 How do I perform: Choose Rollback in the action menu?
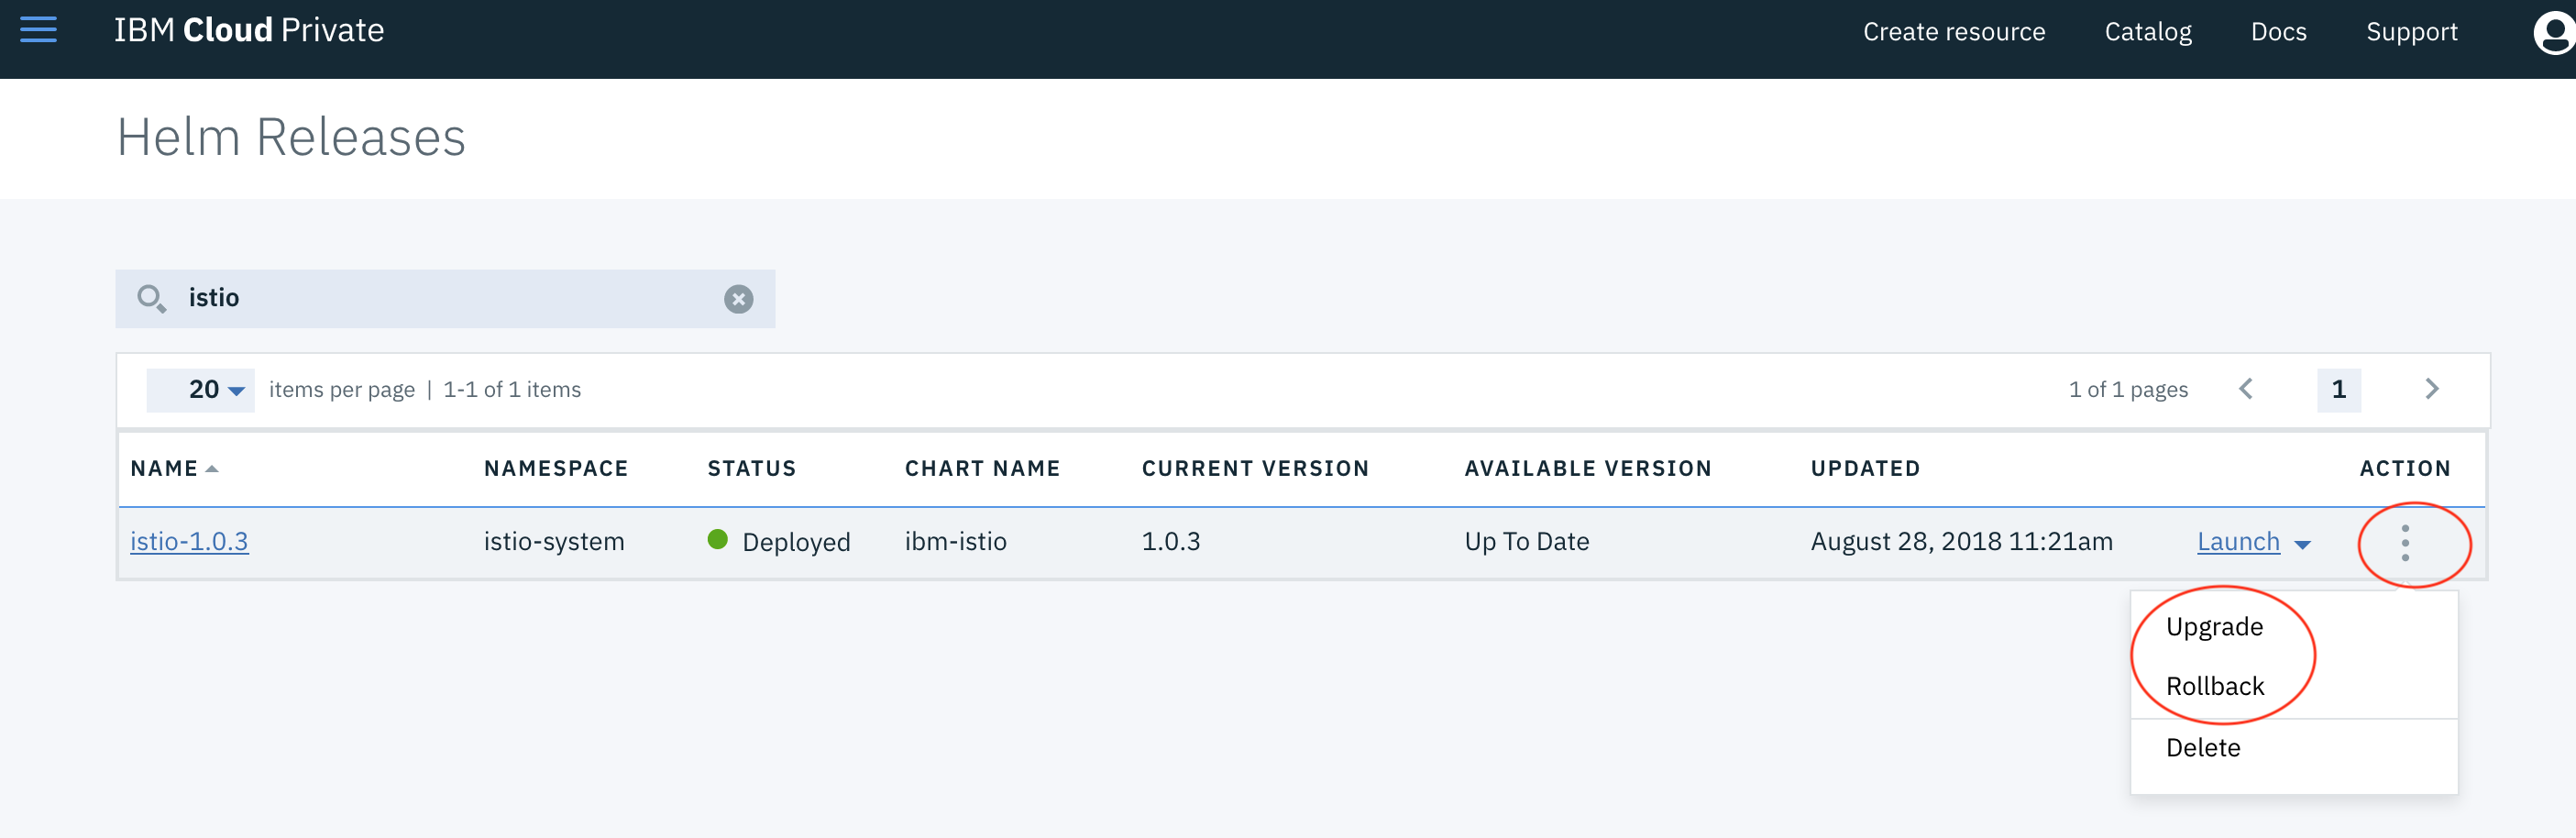point(2214,686)
